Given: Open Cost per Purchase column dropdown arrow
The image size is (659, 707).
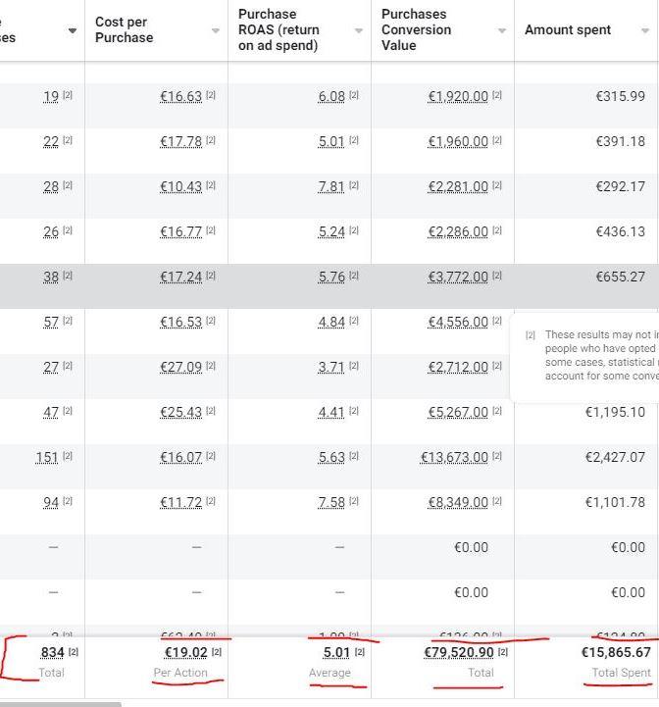Looking at the screenshot, I should [216, 30].
